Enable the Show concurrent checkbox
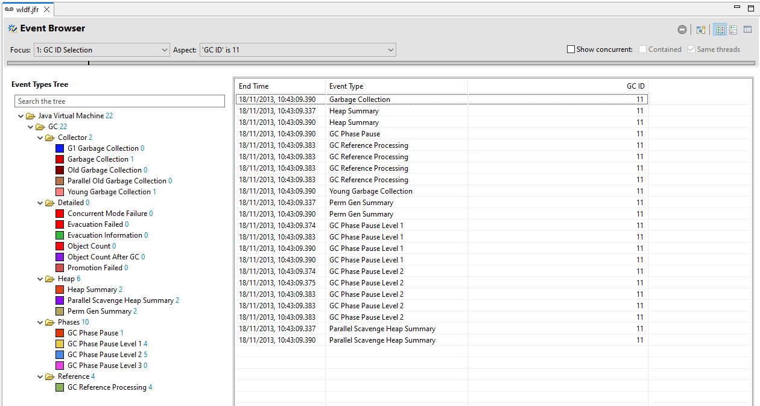 click(x=571, y=49)
